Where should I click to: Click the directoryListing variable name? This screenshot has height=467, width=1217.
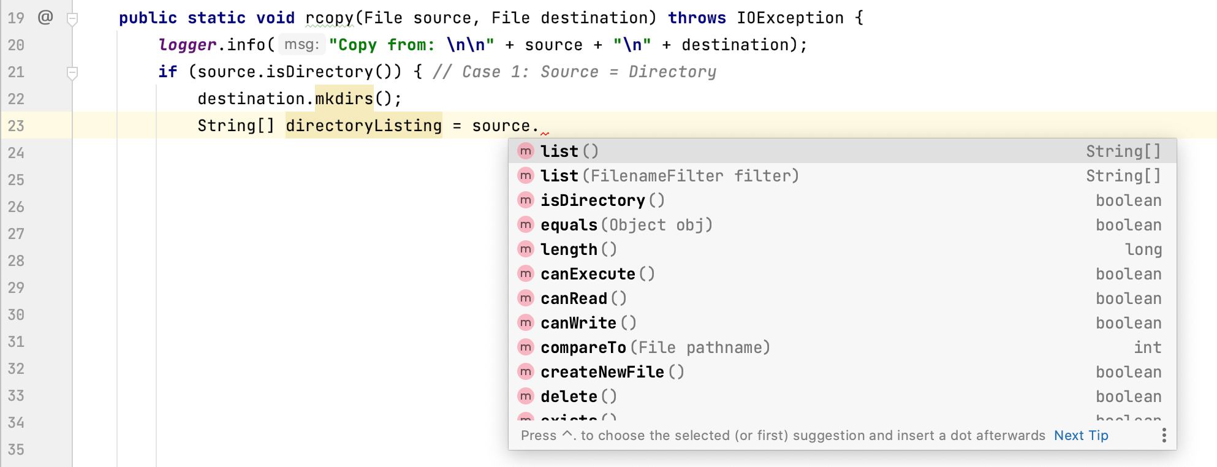tap(363, 126)
